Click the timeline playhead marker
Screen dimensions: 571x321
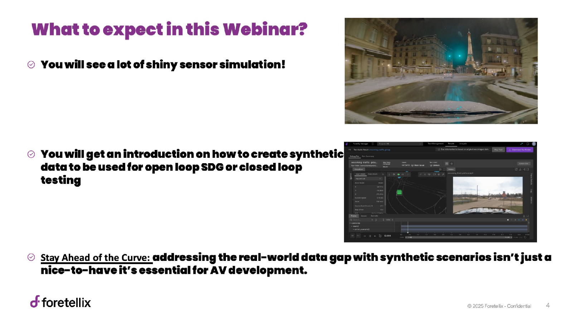click(408, 232)
